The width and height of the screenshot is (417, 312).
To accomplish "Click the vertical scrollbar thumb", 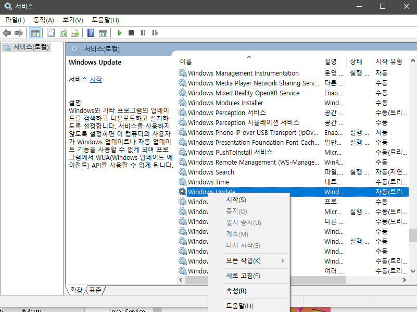I will coord(413,235).
